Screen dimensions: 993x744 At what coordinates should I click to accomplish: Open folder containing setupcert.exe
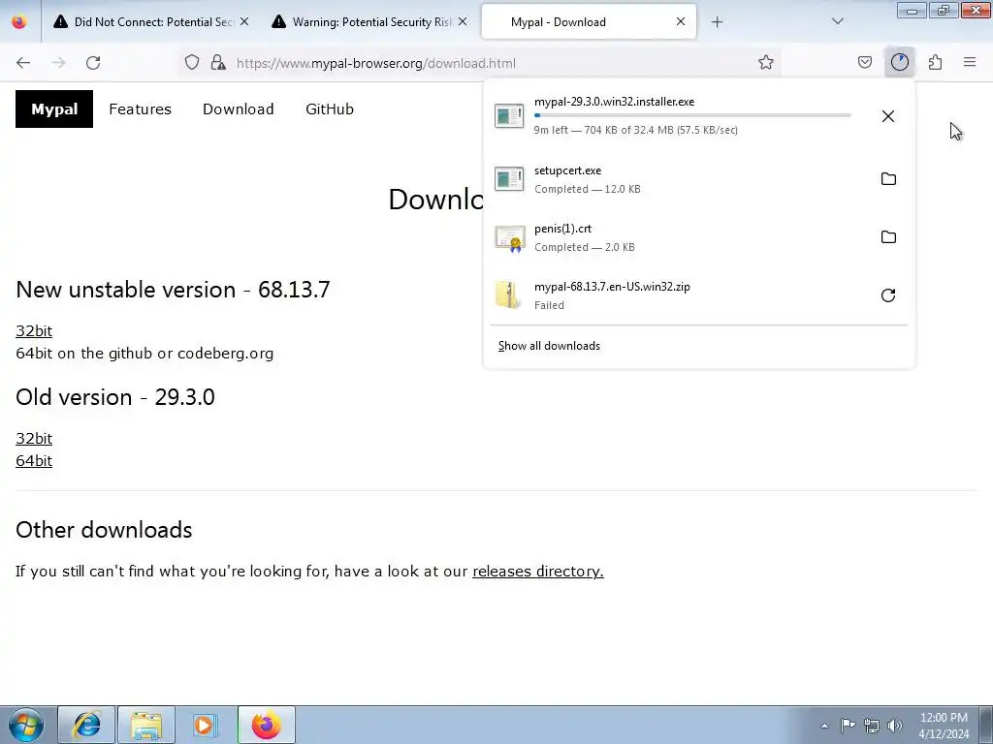tap(888, 179)
